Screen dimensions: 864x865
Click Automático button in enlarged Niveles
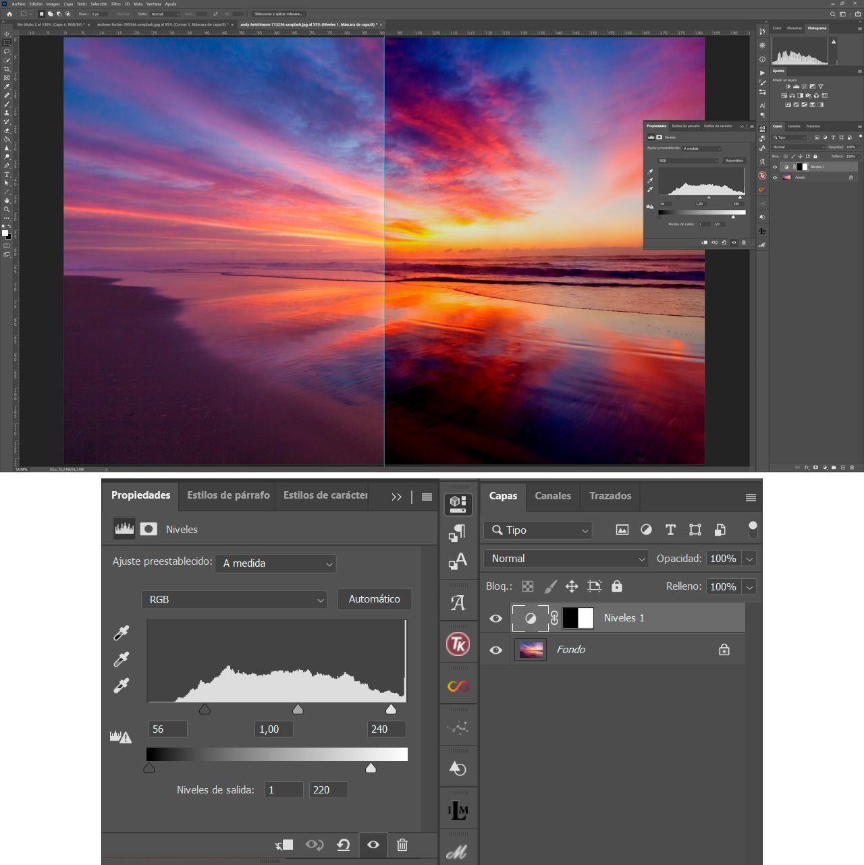[375, 599]
